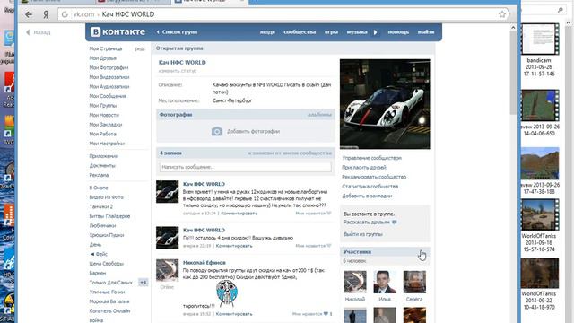The width and height of the screenshot is (574, 323).
Task: Open Приложения in left menu
Action: click(104, 156)
